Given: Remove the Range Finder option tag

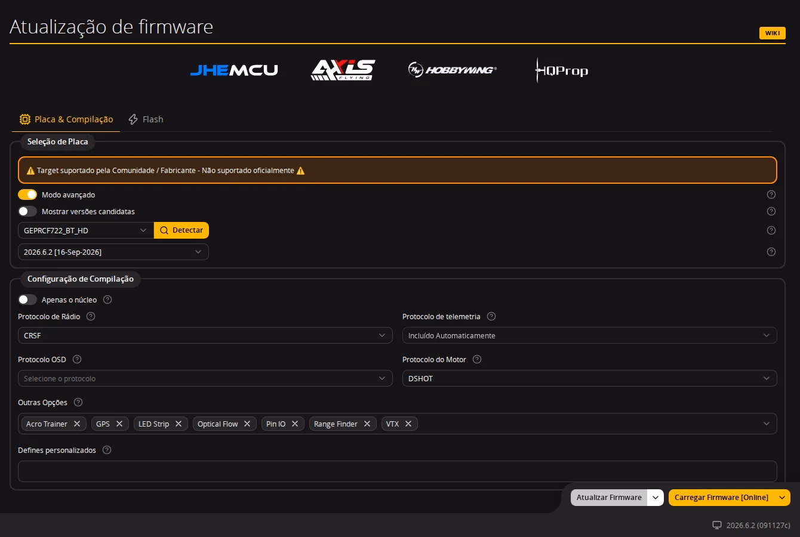Looking at the screenshot, I should (x=367, y=424).
